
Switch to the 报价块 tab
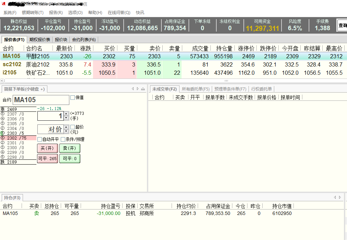61,39
